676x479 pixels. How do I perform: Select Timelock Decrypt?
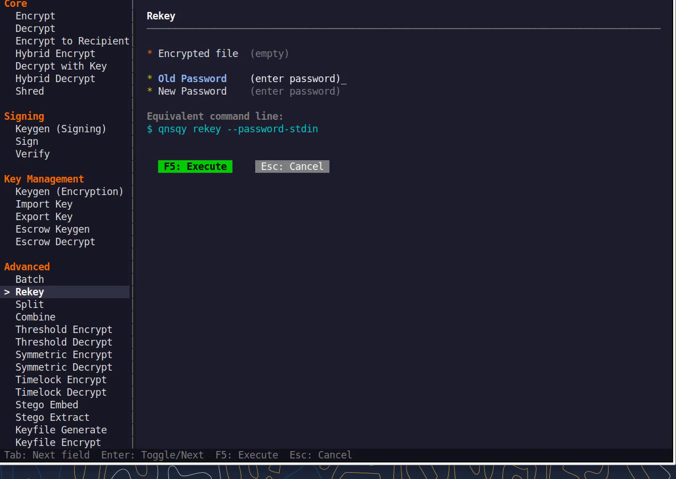pyautogui.click(x=61, y=392)
